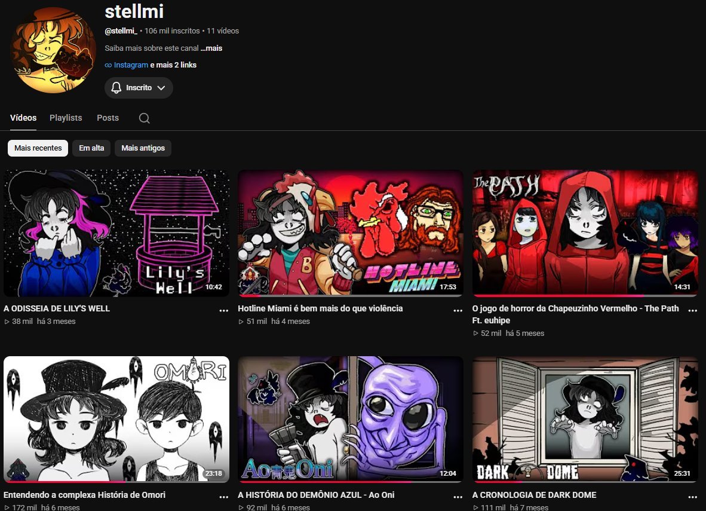Open title A HISTÓRIA DO DEMÔNIO AZUL - Ao Oni
Viewport: 706px width, 511px height.
pos(316,495)
